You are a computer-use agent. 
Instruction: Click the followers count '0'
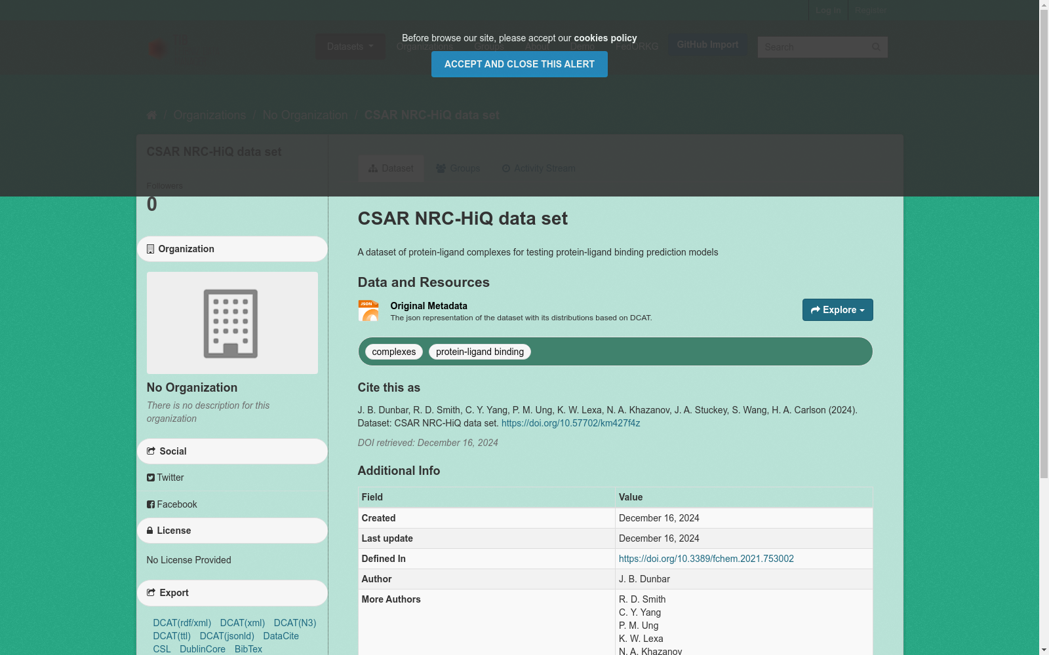[x=152, y=204]
